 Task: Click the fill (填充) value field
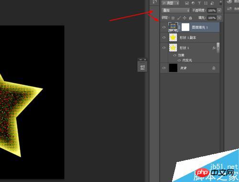click(x=212, y=18)
